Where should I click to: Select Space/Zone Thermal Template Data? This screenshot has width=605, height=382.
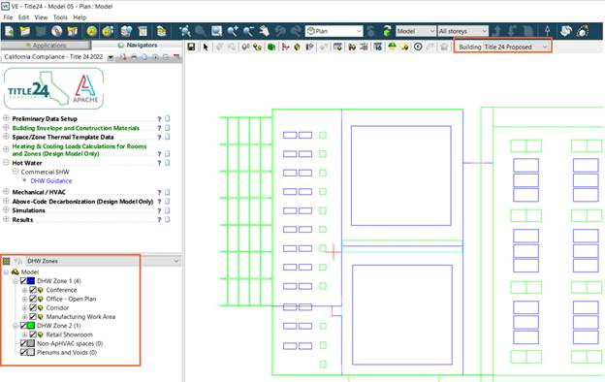tap(63, 138)
